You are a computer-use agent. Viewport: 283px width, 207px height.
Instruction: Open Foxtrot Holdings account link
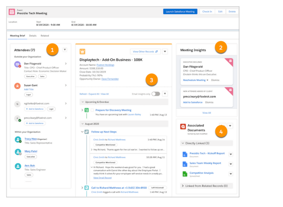[x=105, y=65]
